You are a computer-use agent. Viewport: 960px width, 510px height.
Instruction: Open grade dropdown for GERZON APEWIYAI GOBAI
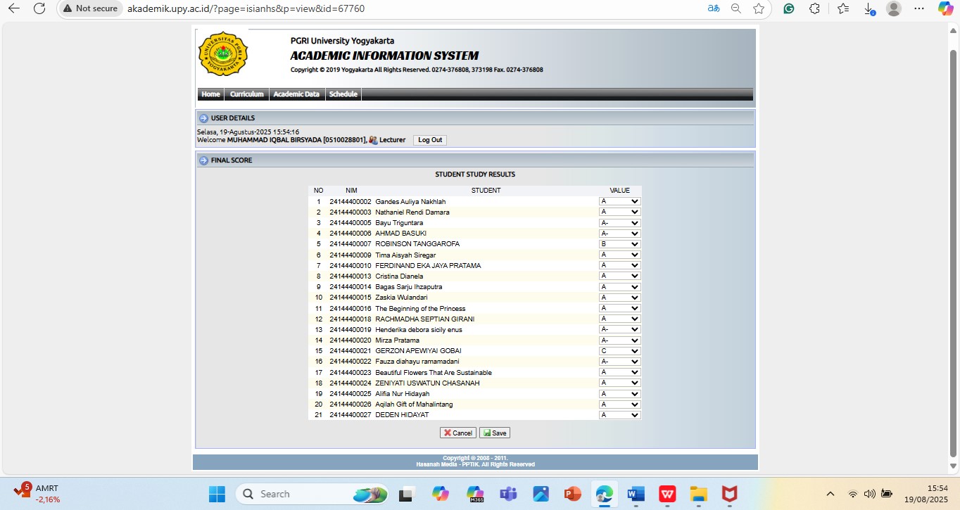click(x=619, y=351)
